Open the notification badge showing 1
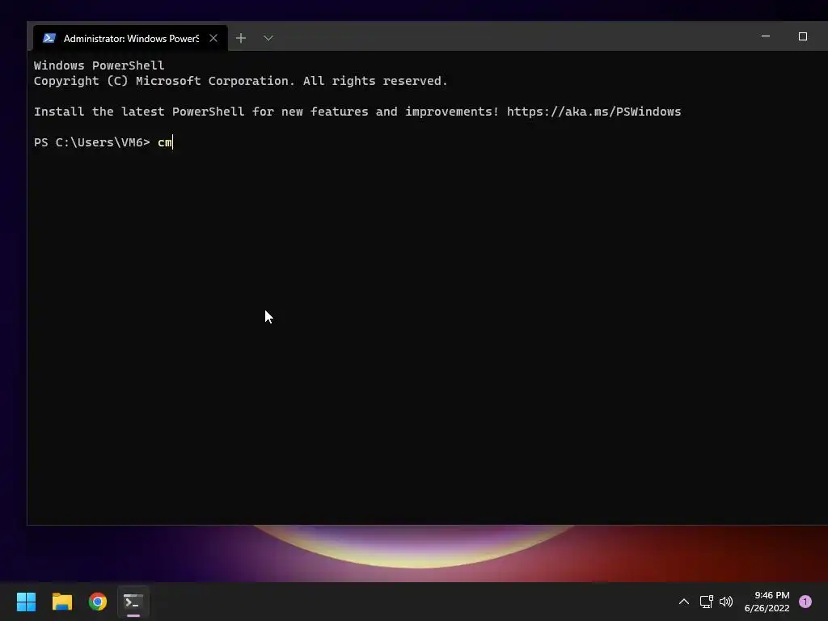 805,602
